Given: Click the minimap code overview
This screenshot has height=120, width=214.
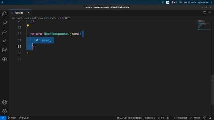Looking at the screenshot, I should pos(204,25).
